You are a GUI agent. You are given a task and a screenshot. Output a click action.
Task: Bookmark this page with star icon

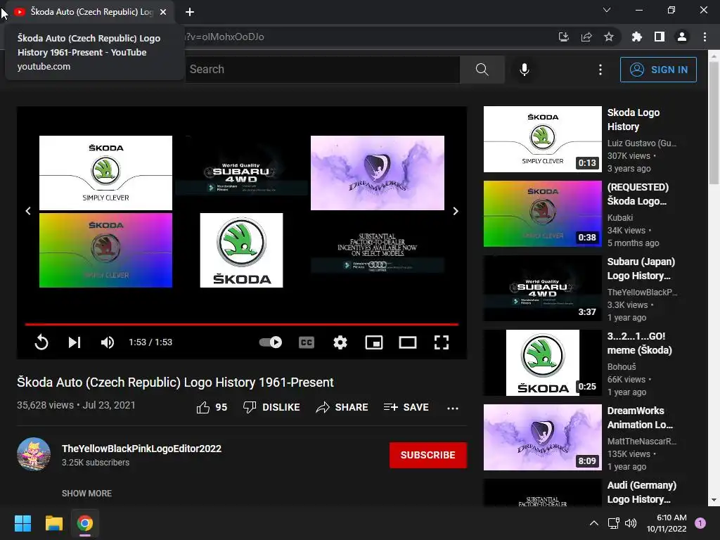point(609,37)
